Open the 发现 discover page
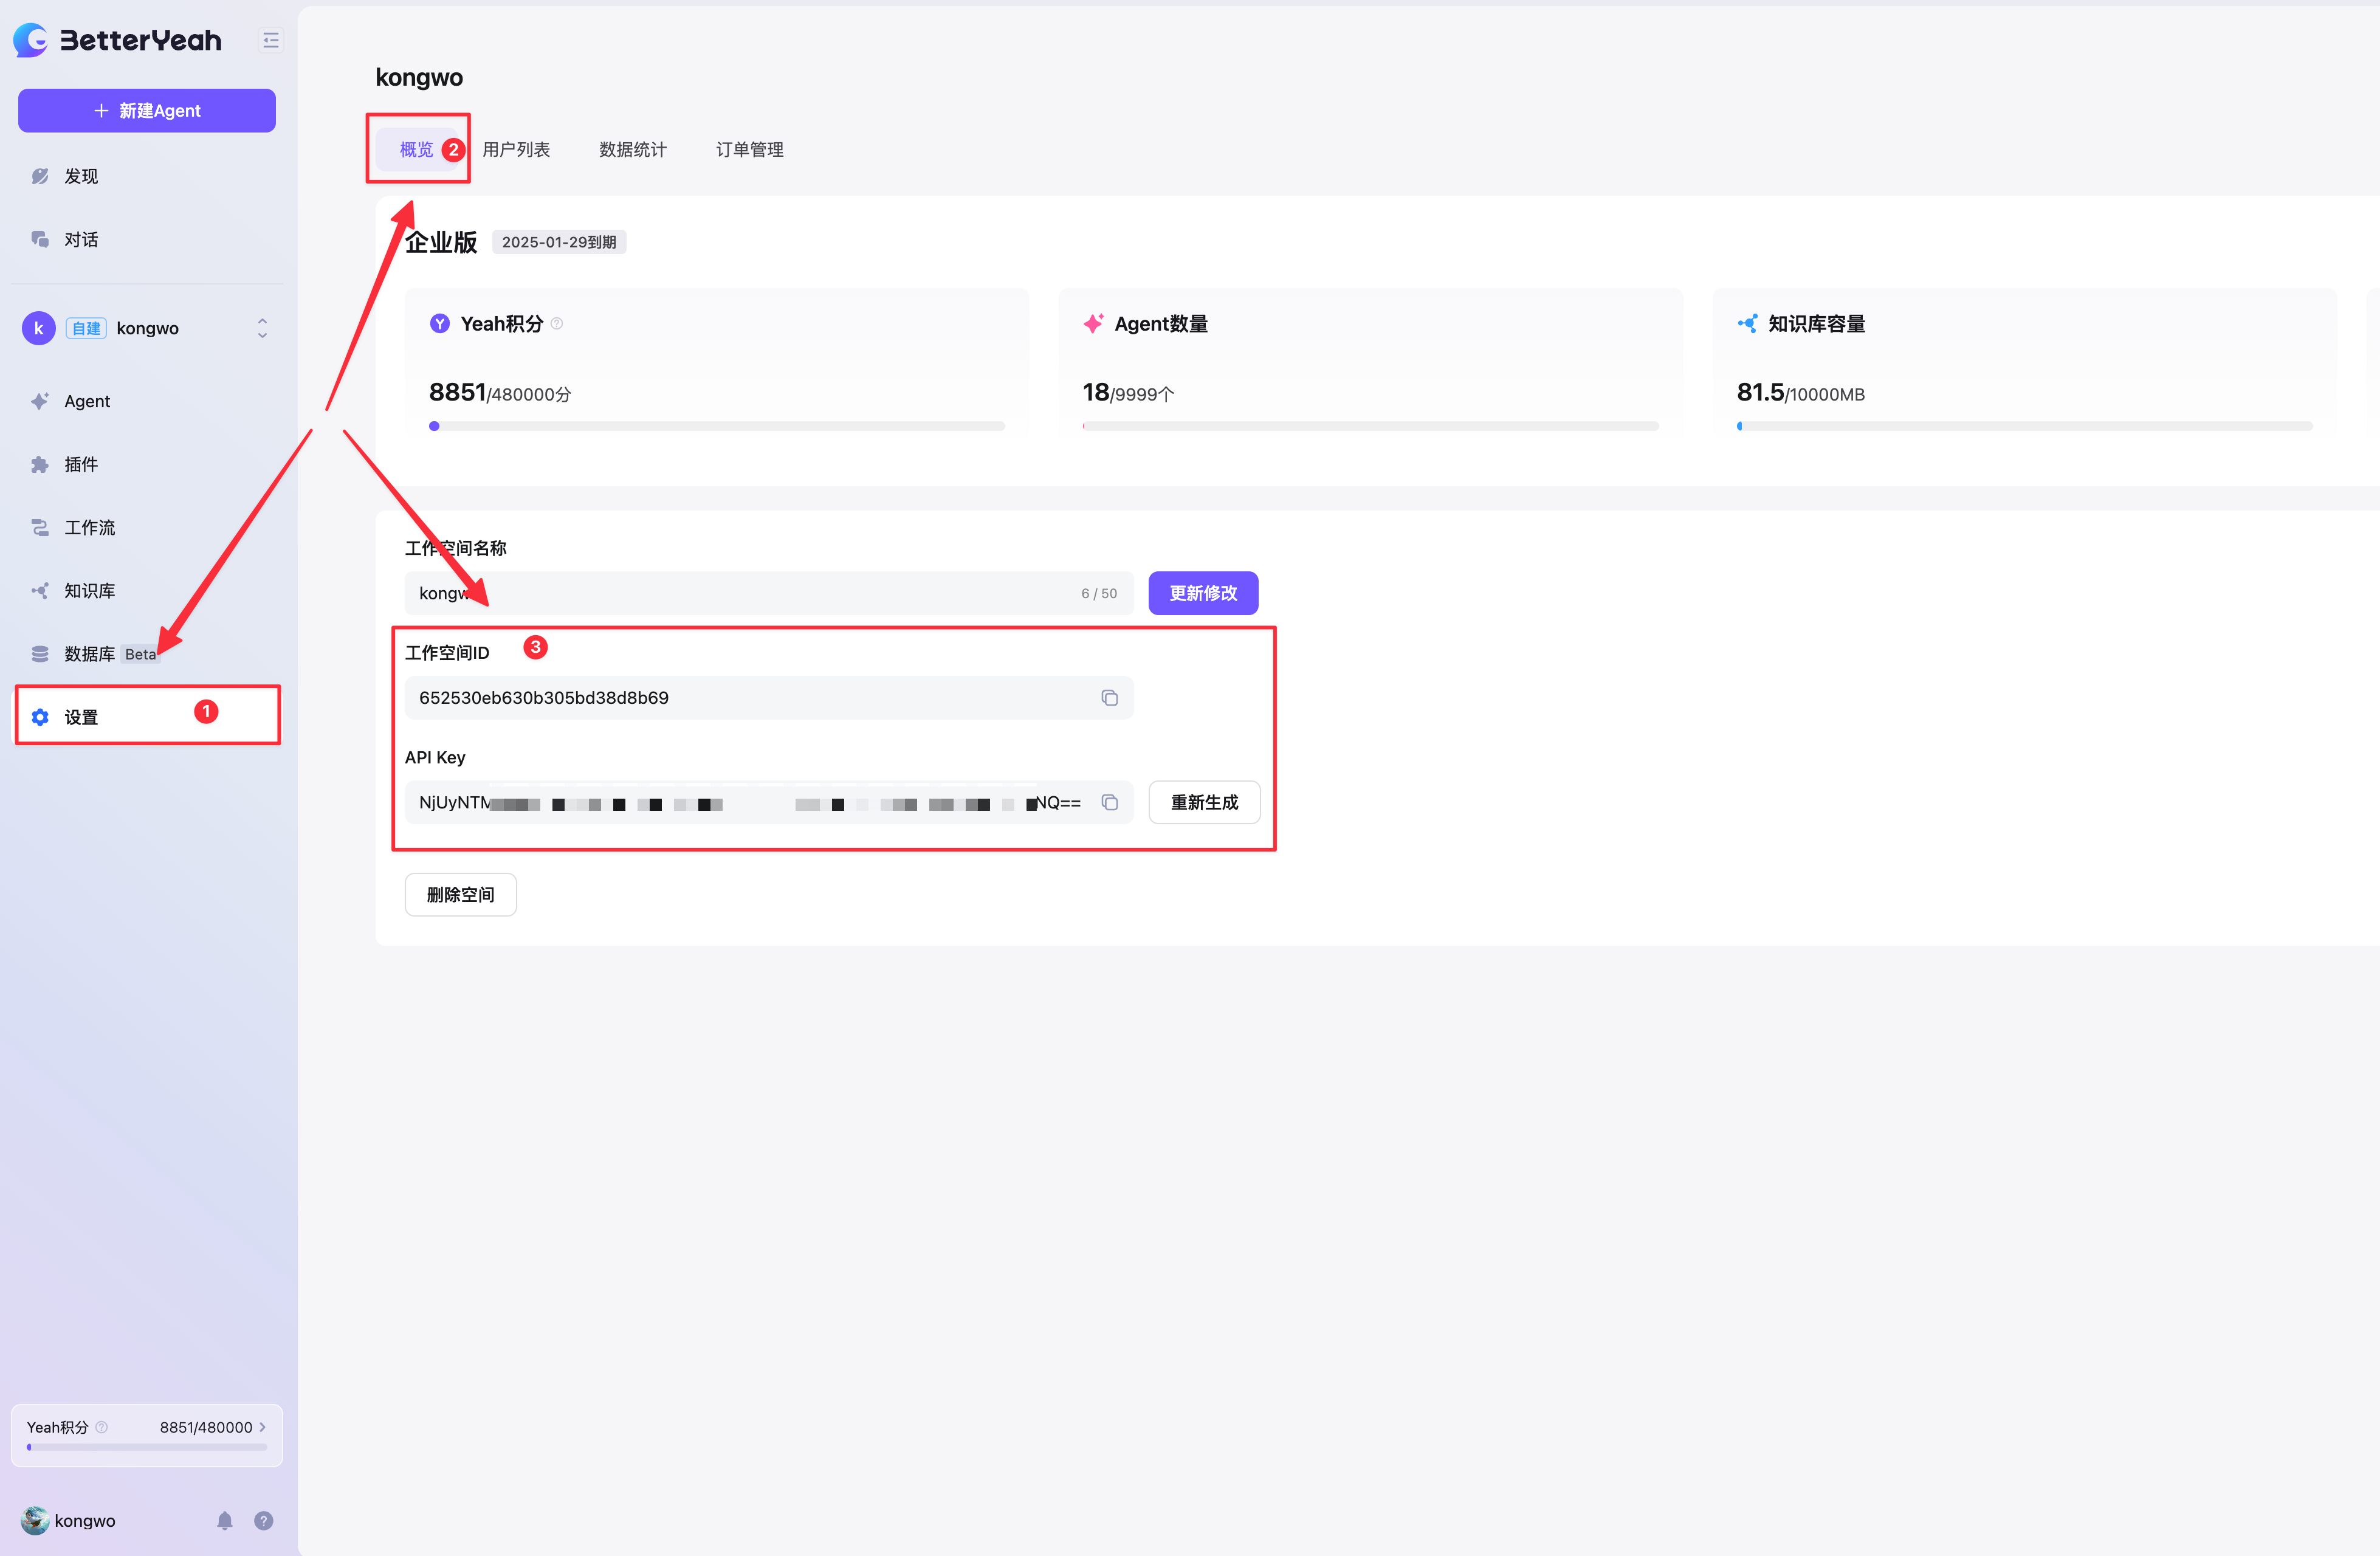Image resolution: width=2380 pixels, height=1556 pixels. [147, 176]
